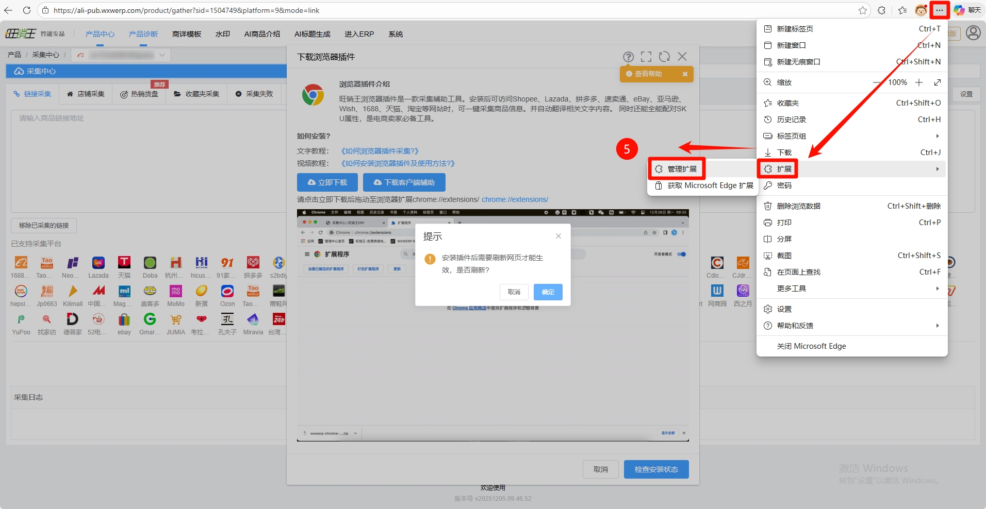Click the zoom-in plus button in menu
Screen dimensions: 986x509
[918, 82]
